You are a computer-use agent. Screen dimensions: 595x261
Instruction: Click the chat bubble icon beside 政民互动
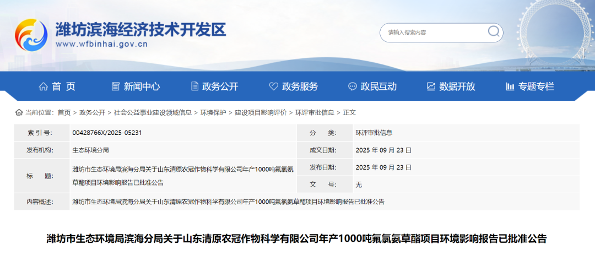click(353, 86)
